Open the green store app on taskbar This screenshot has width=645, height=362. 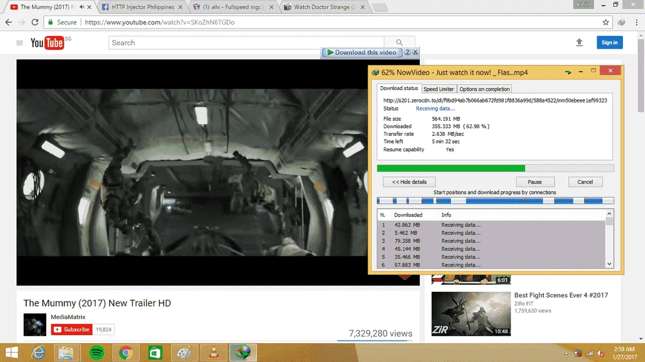155,352
